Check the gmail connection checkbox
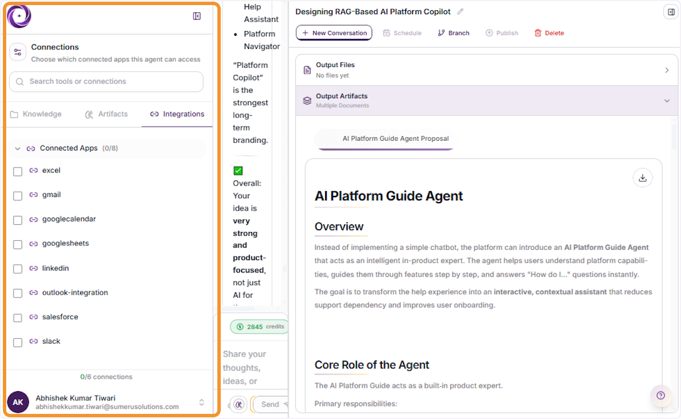The height and width of the screenshot is (419, 681). (18, 196)
